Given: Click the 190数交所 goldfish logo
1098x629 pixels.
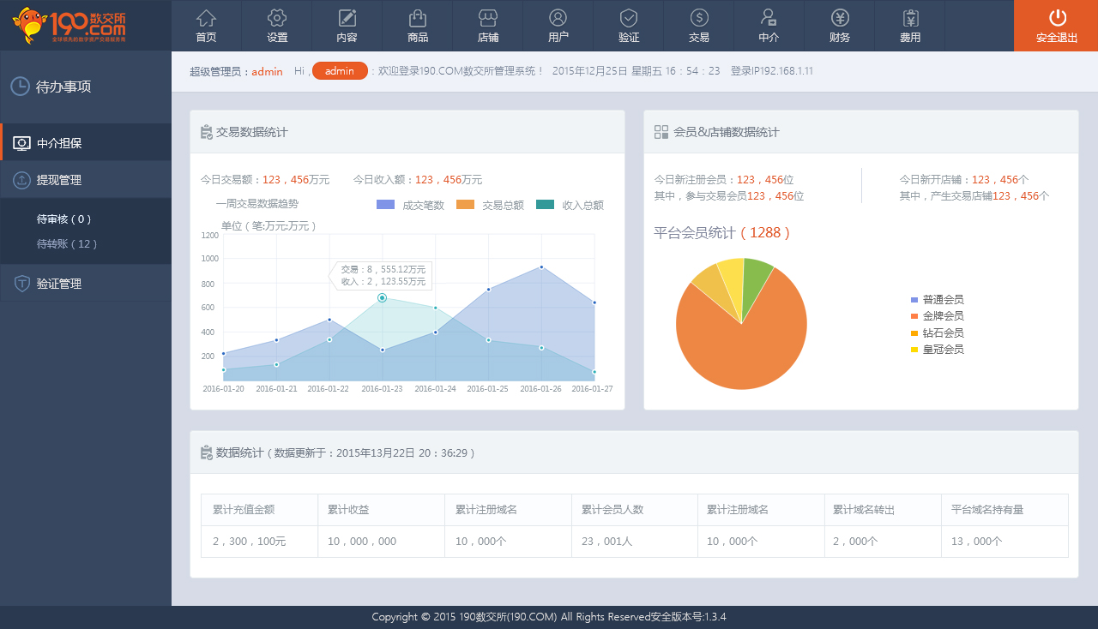Looking at the screenshot, I should pyautogui.click(x=70, y=25).
